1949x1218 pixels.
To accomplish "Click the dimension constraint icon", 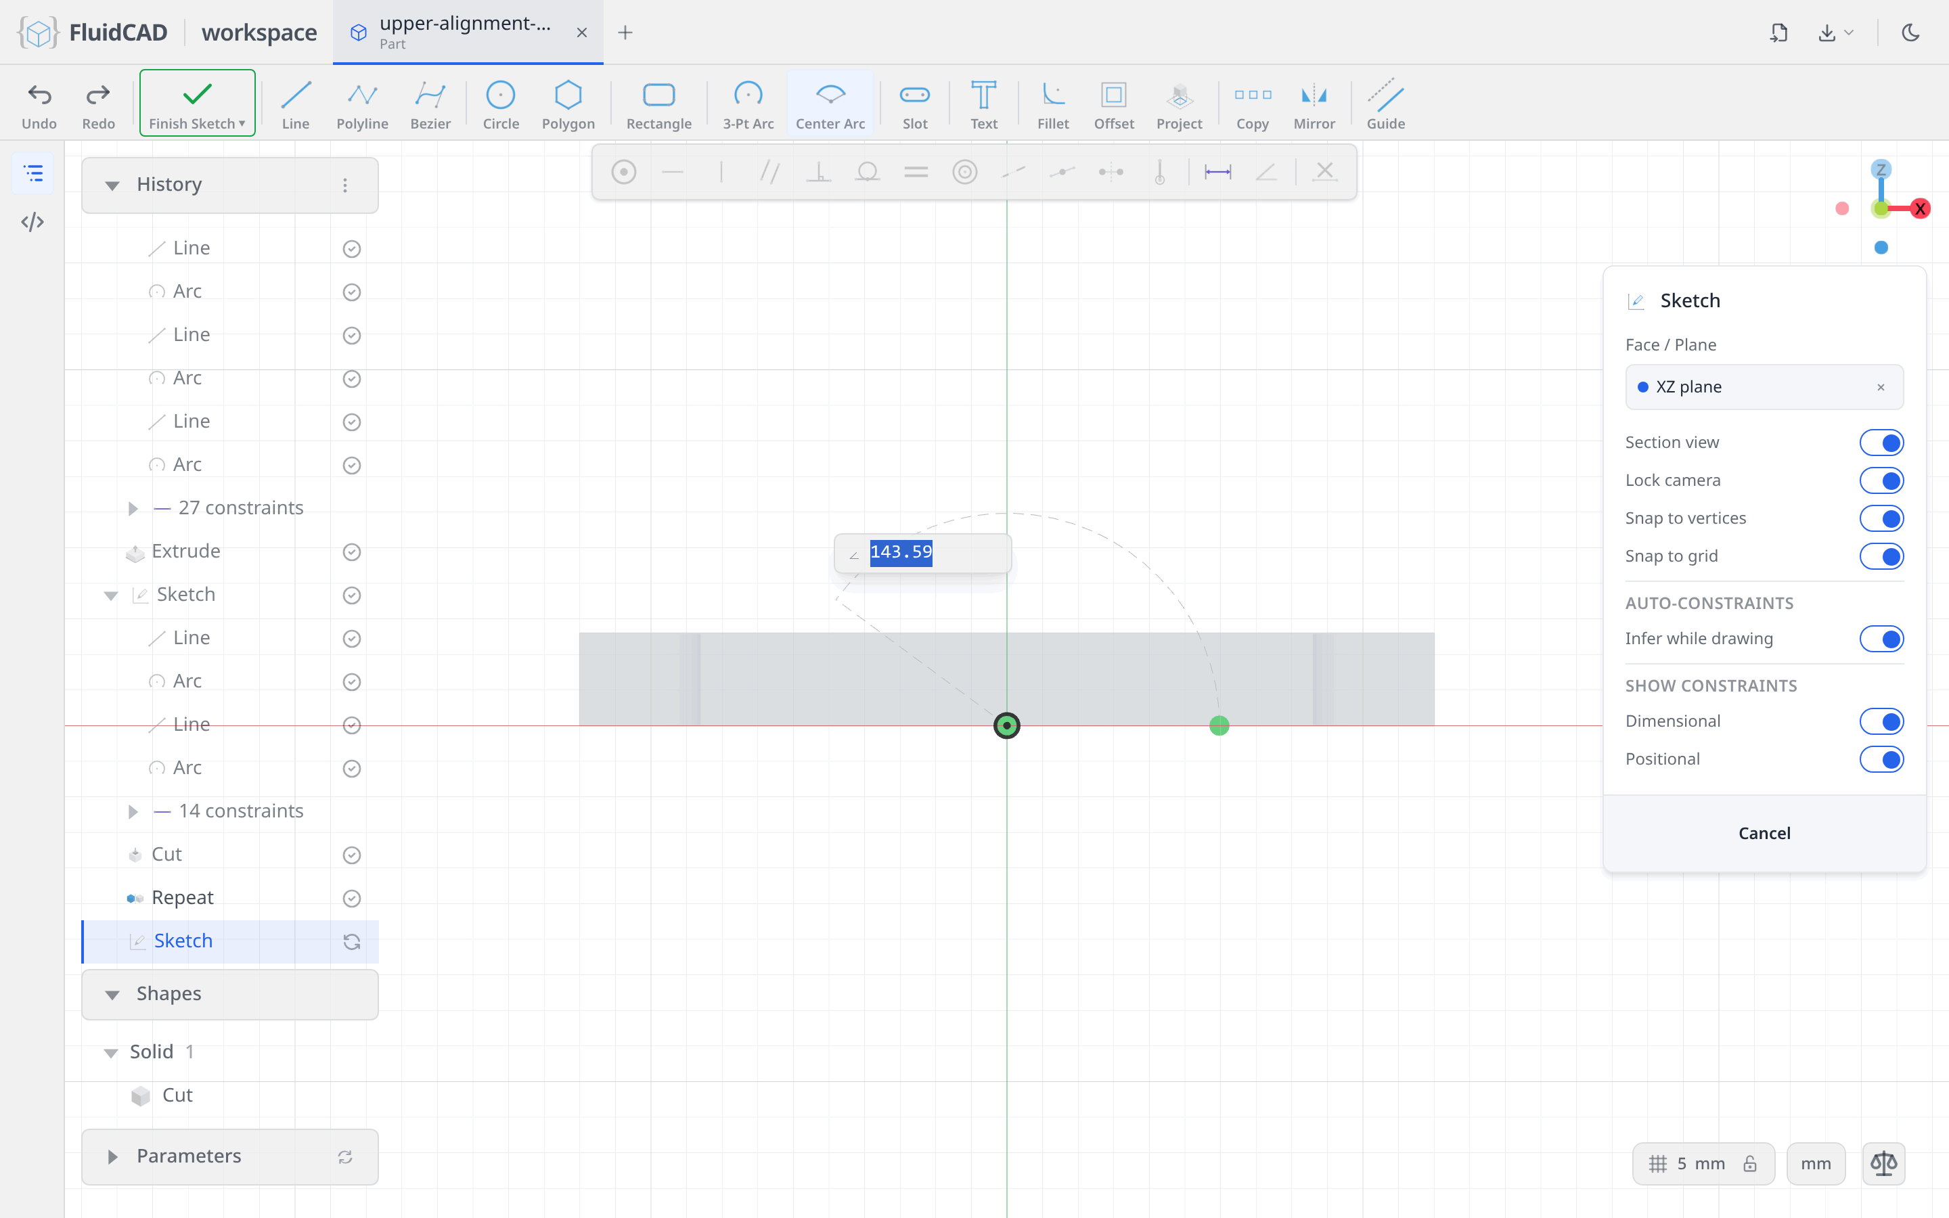I will (1217, 172).
